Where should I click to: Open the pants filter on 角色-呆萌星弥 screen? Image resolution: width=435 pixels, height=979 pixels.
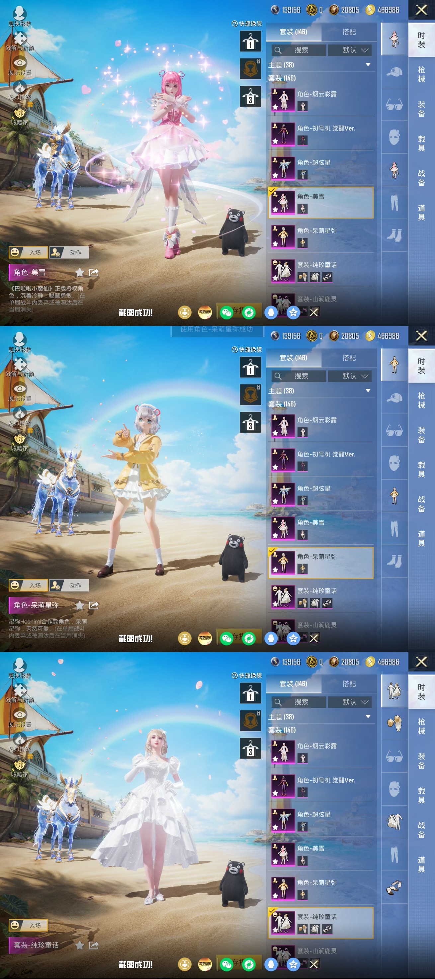[394, 529]
